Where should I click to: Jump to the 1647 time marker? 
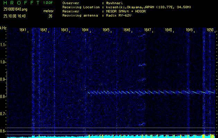pos(148,30)
